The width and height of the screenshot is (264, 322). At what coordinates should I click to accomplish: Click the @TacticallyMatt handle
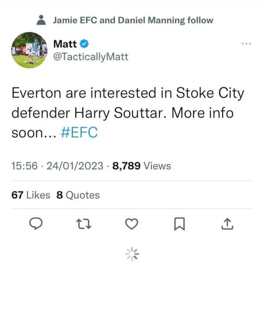click(91, 57)
